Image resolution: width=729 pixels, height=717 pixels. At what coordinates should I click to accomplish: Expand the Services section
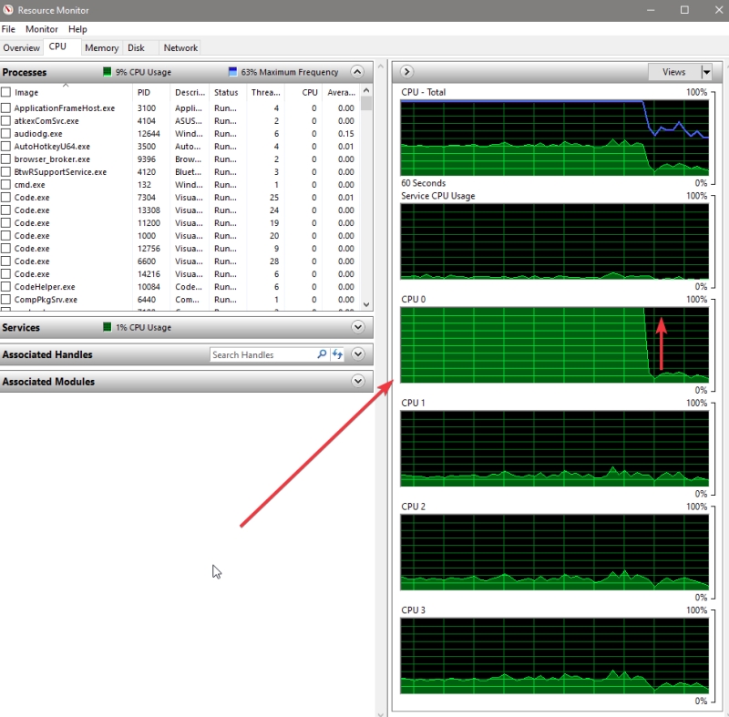point(357,327)
